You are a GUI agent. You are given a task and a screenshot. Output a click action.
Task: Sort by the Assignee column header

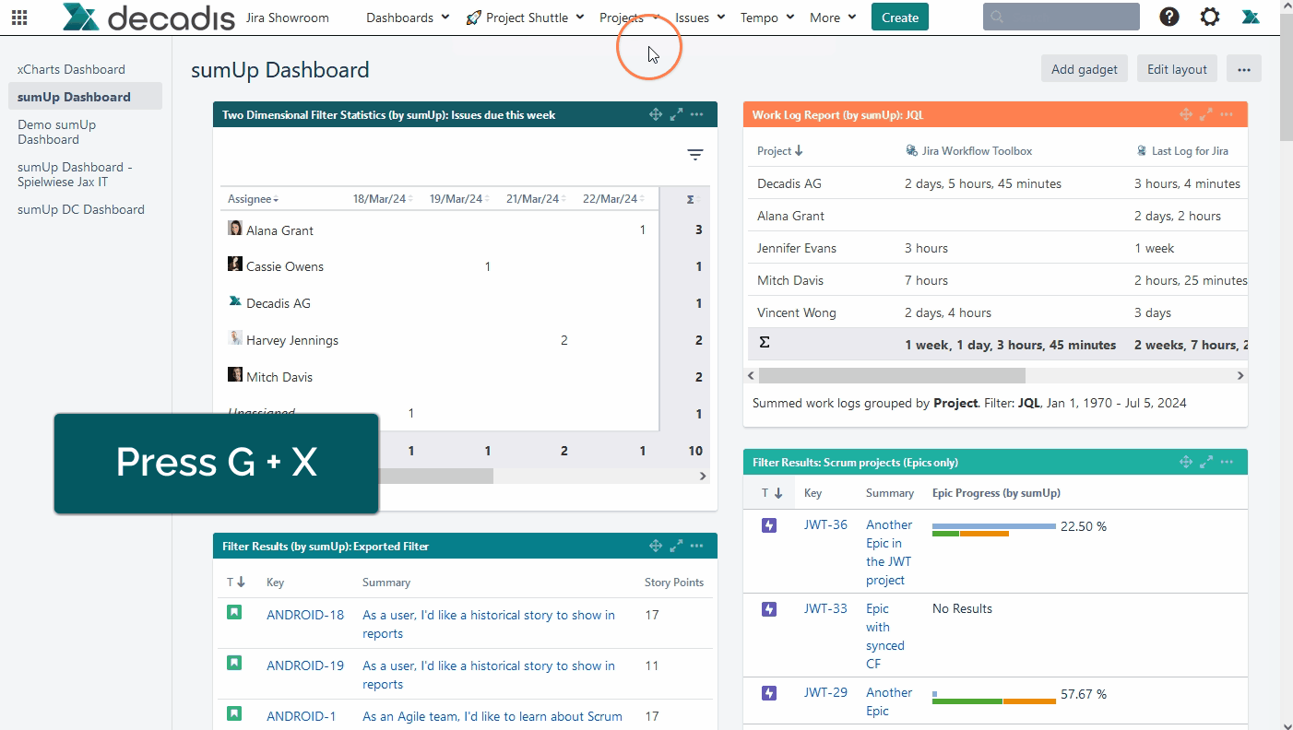[x=253, y=199]
